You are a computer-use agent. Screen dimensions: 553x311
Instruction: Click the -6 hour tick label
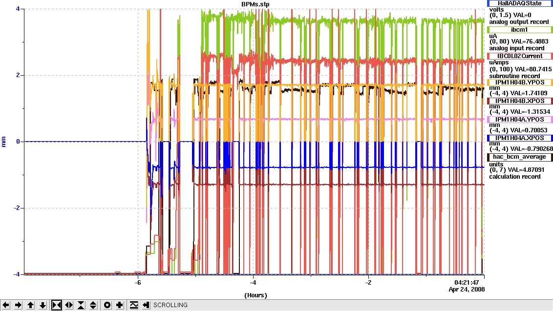click(x=138, y=283)
